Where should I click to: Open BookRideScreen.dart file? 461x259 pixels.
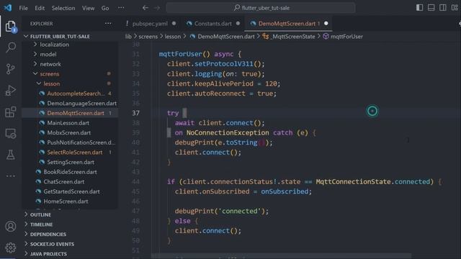point(70,172)
